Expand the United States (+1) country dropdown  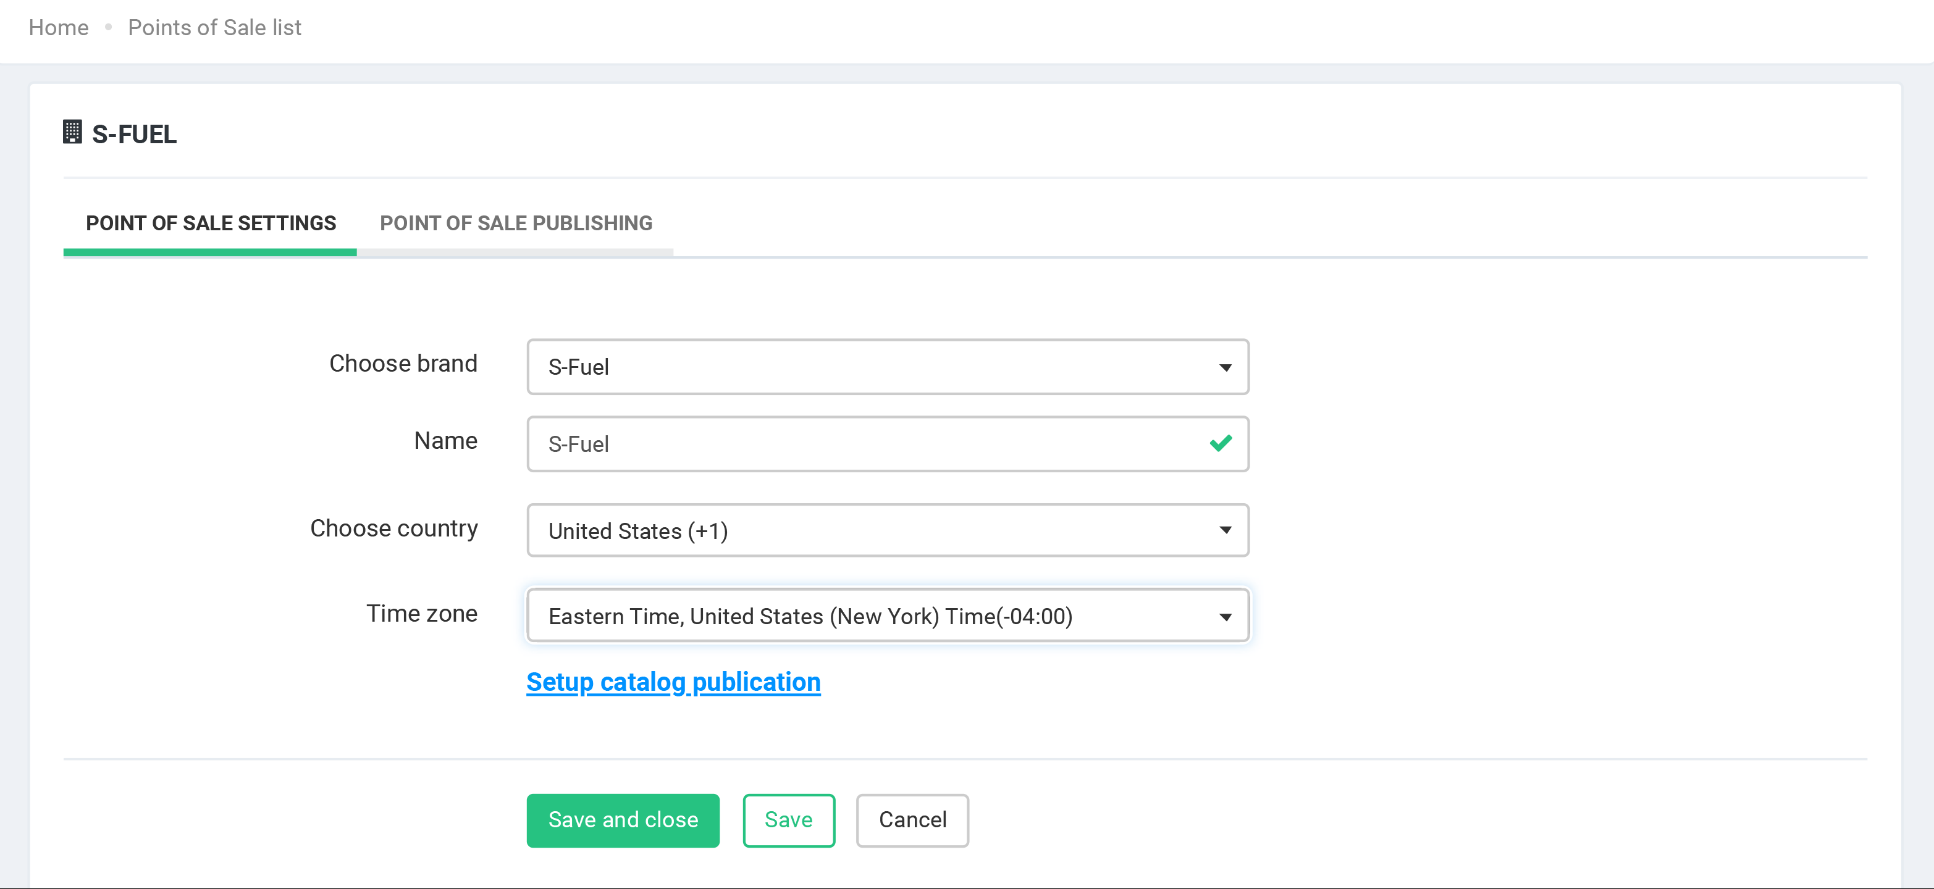[871, 530]
